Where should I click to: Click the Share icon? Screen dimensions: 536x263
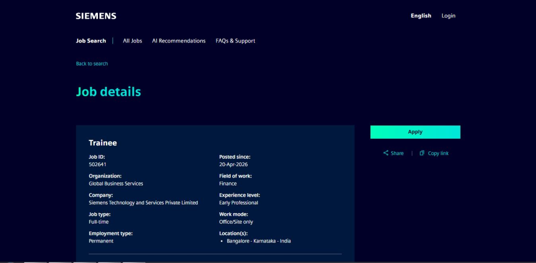tap(386, 153)
